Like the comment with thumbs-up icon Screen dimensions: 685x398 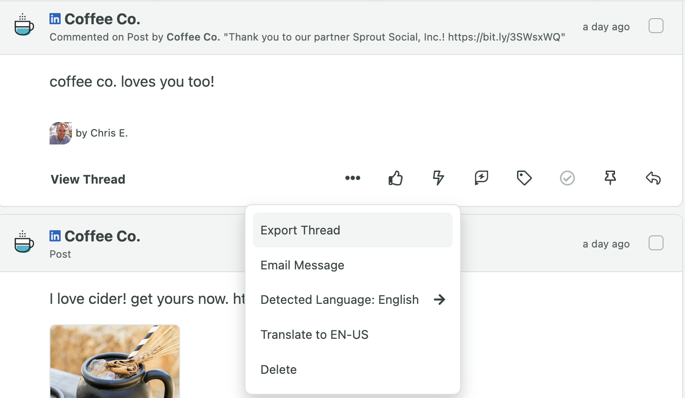(x=396, y=178)
